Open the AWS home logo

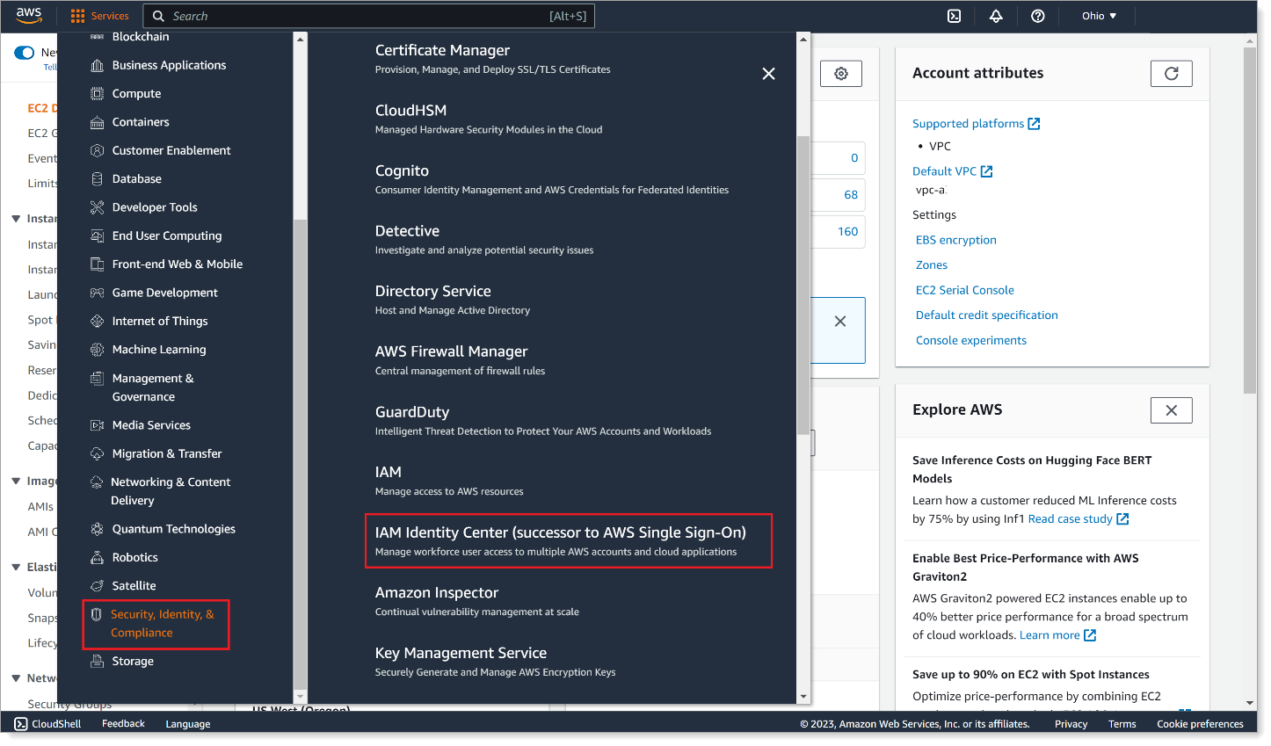tap(29, 15)
